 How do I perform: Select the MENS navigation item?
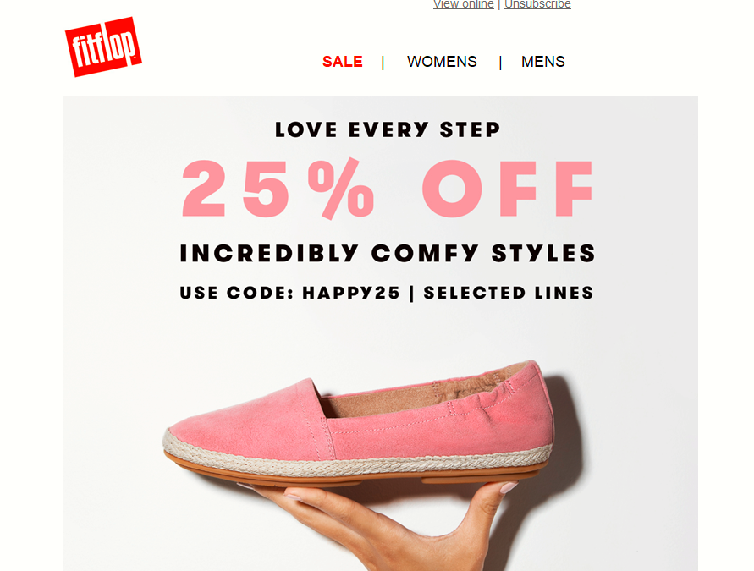coord(543,62)
